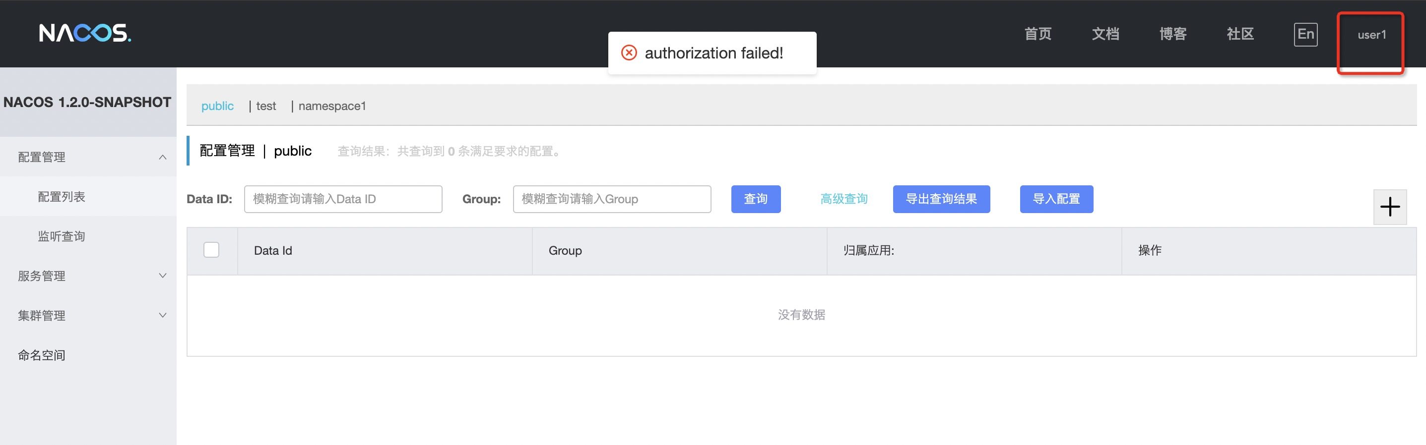Open 首页 in the top navigation
The height and width of the screenshot is (445, 1426).
(1037, 34)
